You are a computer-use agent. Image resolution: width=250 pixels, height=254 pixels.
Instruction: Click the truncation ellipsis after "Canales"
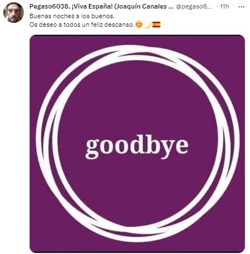tap(171, 7)
